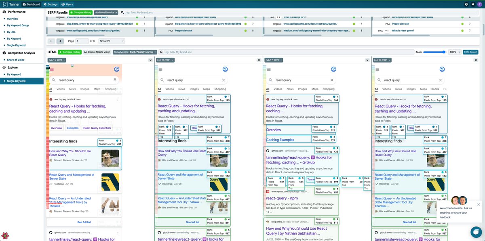Image resolution: width=485 pixels, height=241 pixels.
Task: Close the Feb 17, 2021 HTML column
Action: pyautogui.click(x=367, y=60)
